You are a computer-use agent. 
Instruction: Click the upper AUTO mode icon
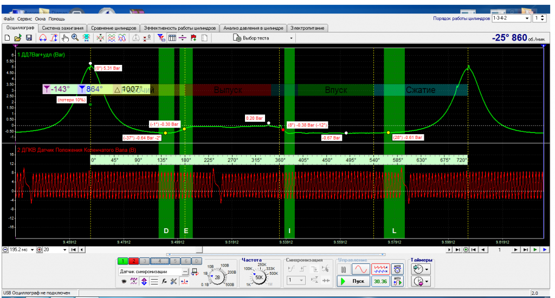(x=397, y=269)
